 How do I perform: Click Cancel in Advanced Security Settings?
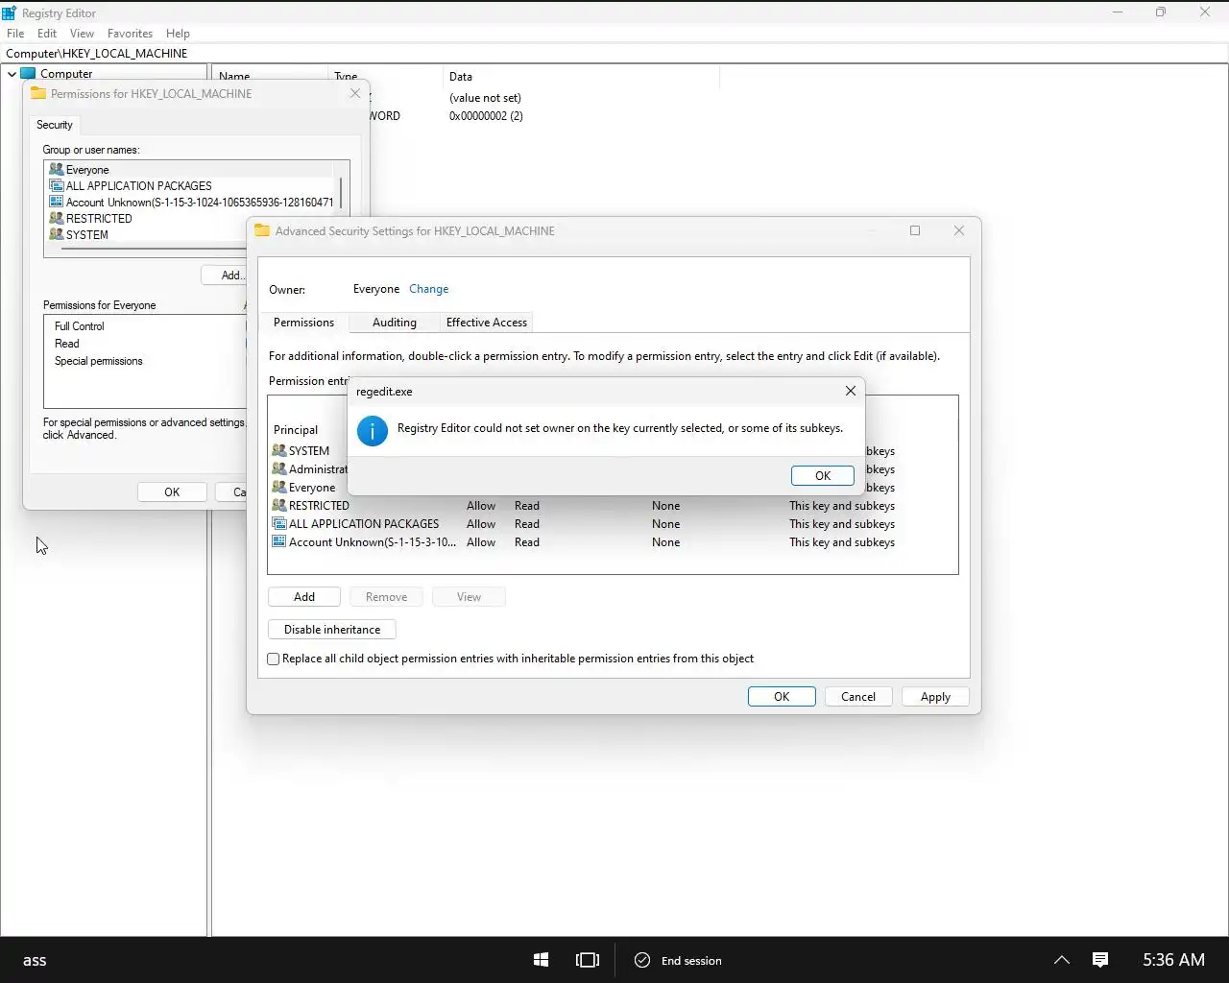pyautogui.click(x=858, y=697)
